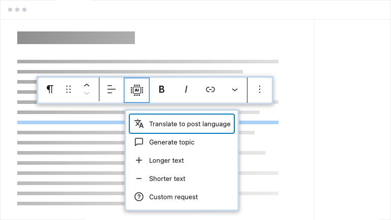Image resolution: width=391 pixels, height=220 pixels.
Task: Insert a link with link icon
Action: click(210, 89)
